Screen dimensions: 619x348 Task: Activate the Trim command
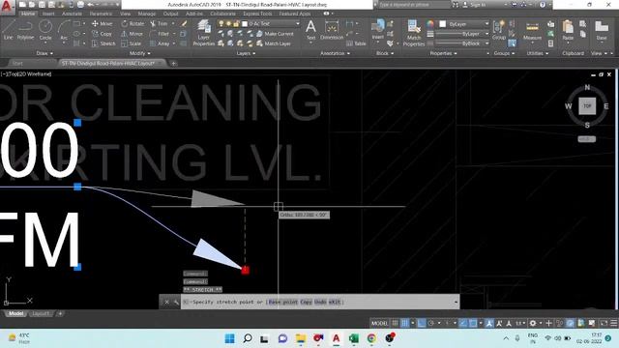point(159,23)
